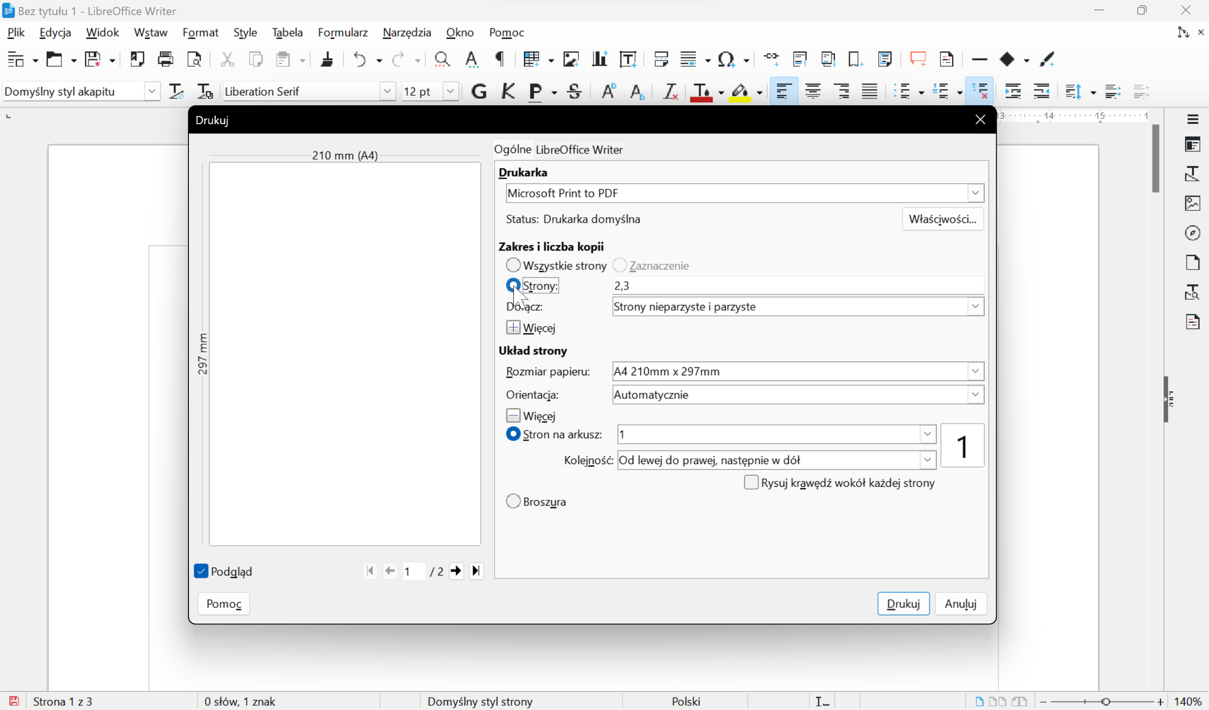1209x710 pixels.
Task: Click the Justified alignment icon
Action: [x=870, y=91]
